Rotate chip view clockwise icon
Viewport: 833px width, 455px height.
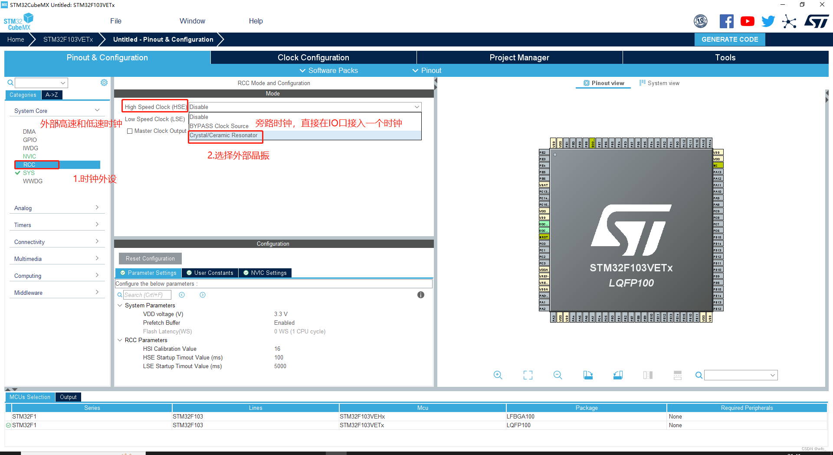[588, 375]
